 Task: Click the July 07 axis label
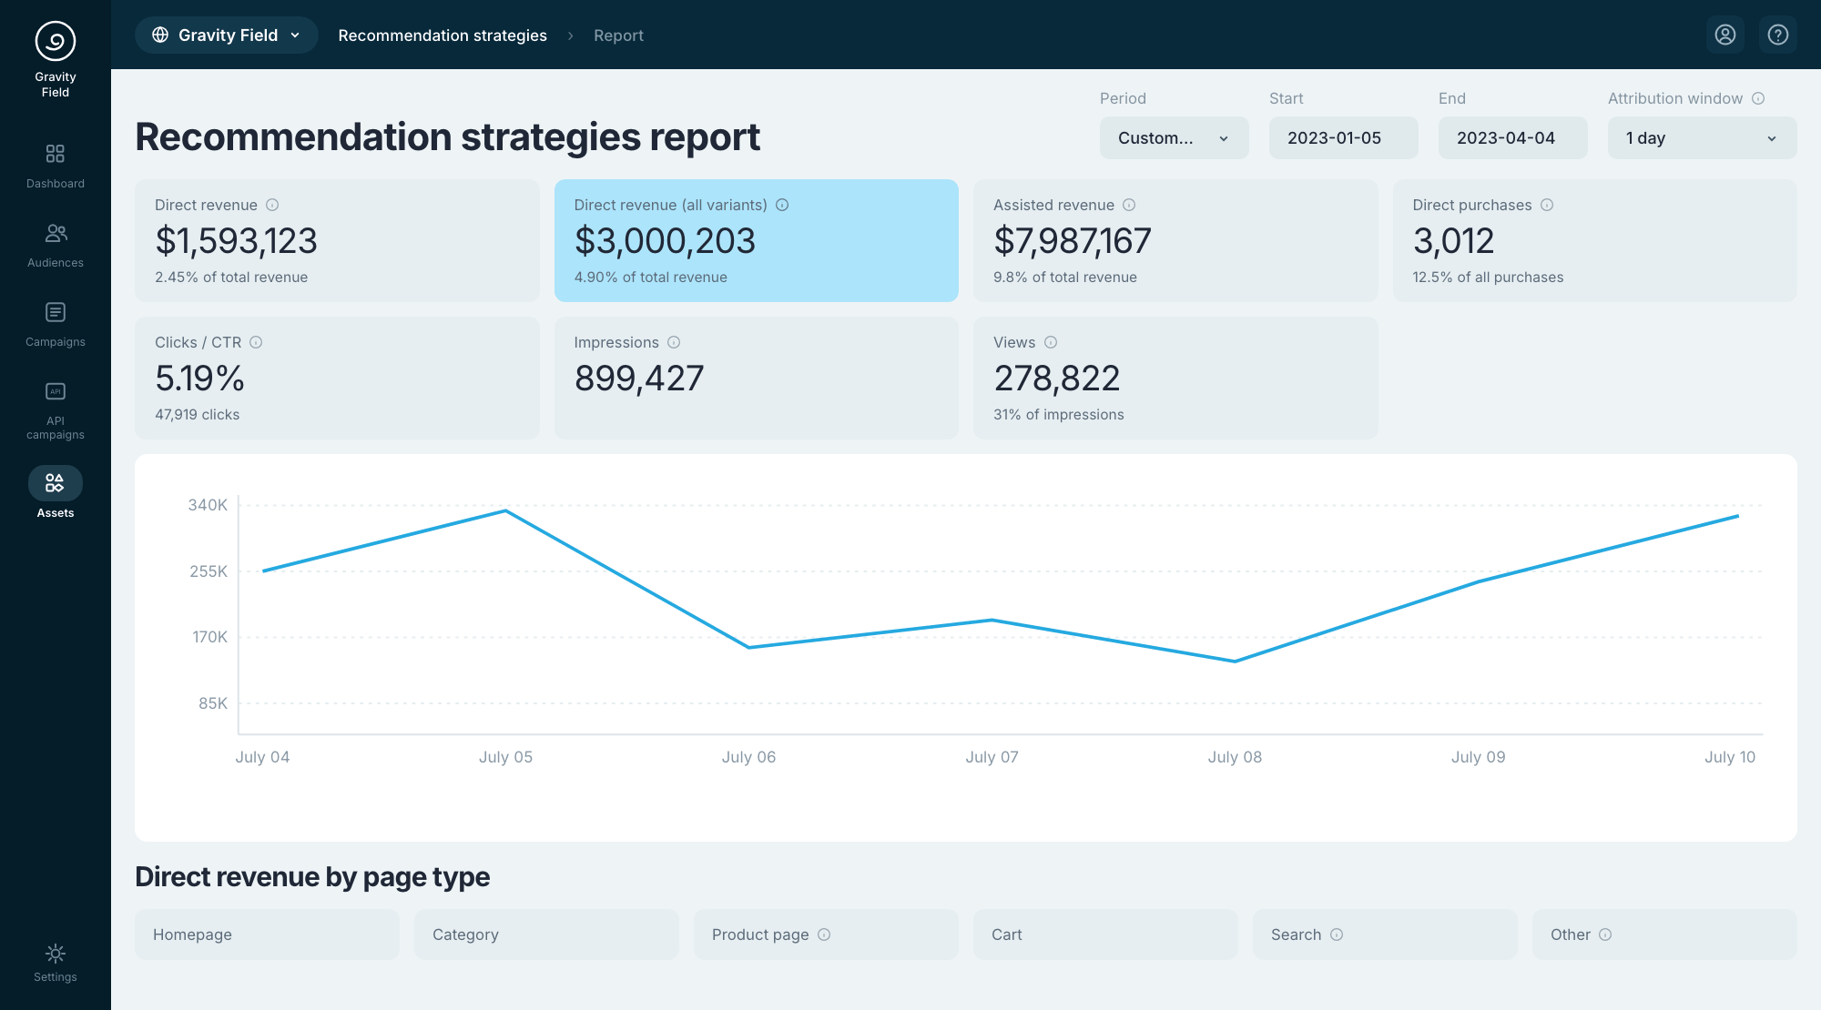(992, 757)
